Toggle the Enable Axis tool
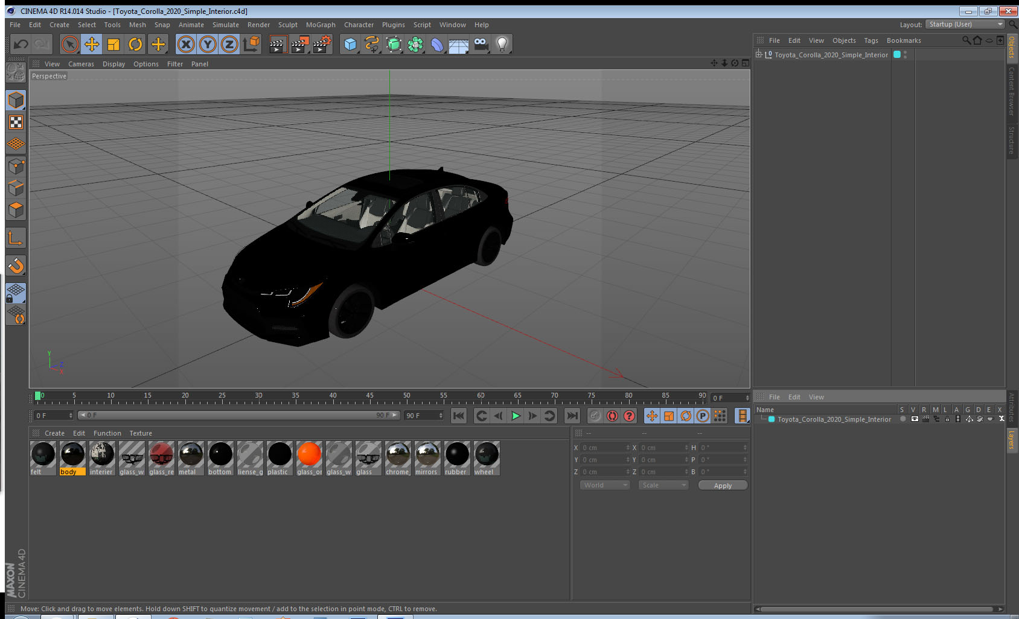The width and height of the screenshot is (1019, 619). 16,238
